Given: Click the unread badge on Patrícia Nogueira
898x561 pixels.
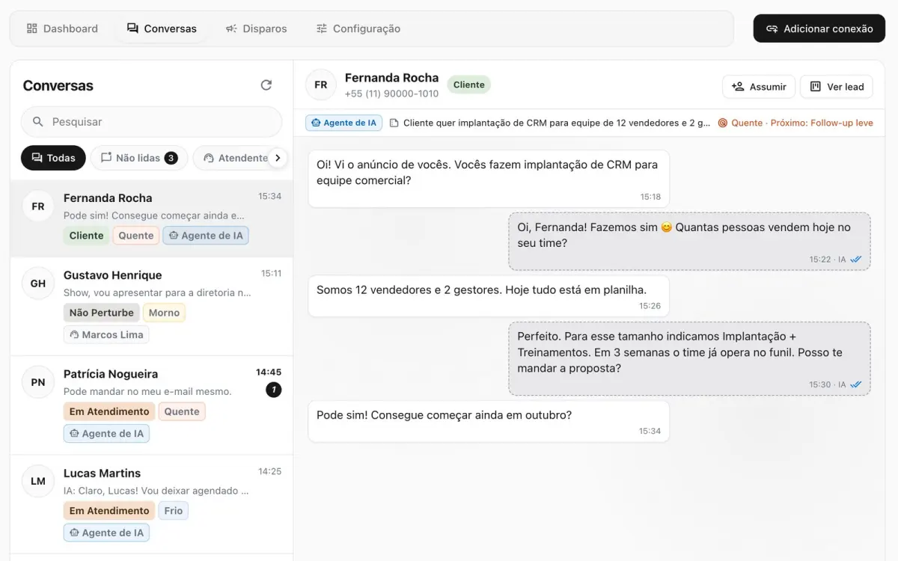Looking at the screenshot, I should coord(274,390).
